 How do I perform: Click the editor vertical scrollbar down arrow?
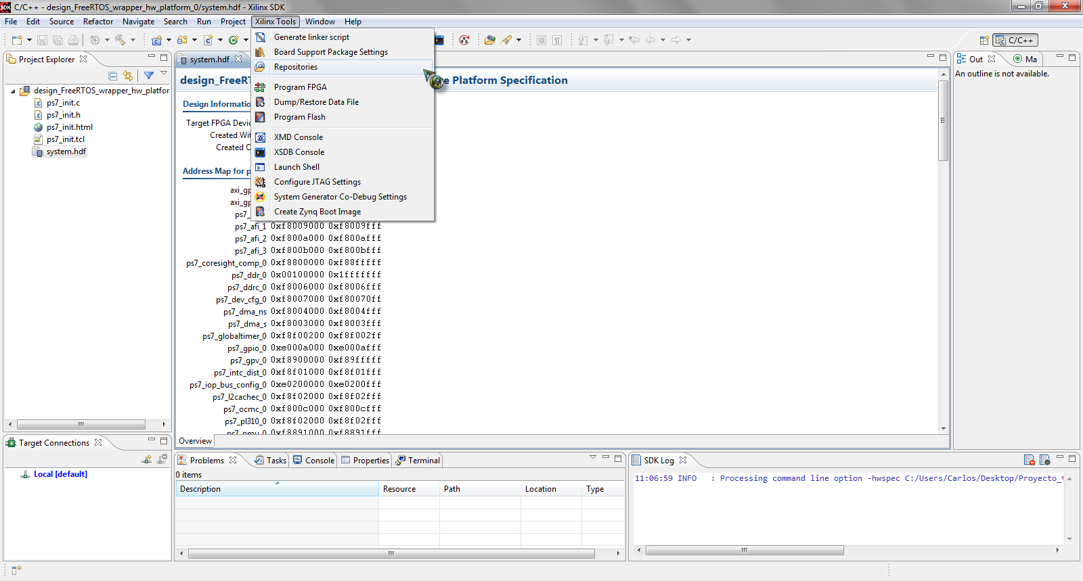tap(944, 428)
